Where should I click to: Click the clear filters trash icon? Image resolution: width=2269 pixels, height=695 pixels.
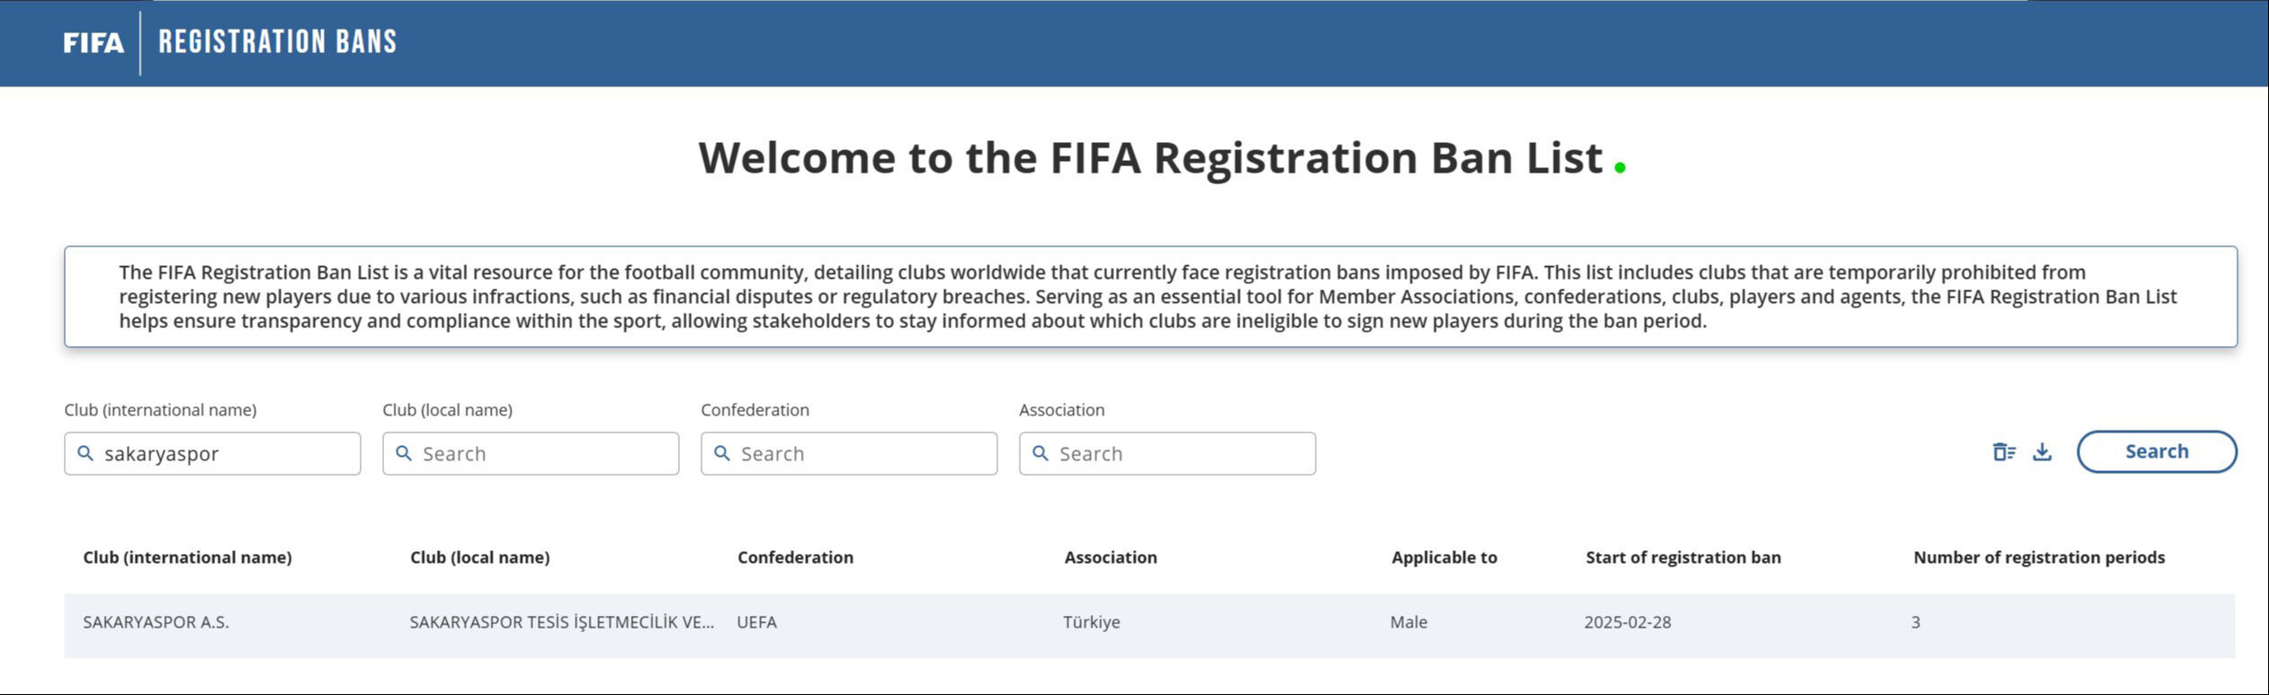click(x=2005, y=452)
